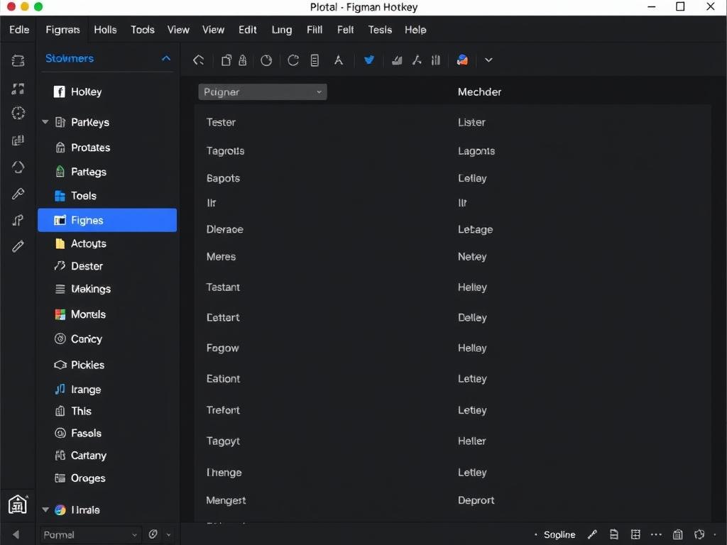Click the grid table icon in status bar
This screenshot has height=545, width=727.
tap(635, 534)
